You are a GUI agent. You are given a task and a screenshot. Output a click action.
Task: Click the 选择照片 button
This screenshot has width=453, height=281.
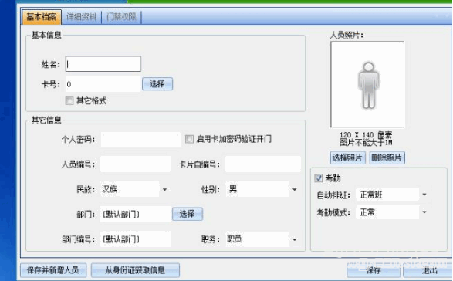click(347, 157)
